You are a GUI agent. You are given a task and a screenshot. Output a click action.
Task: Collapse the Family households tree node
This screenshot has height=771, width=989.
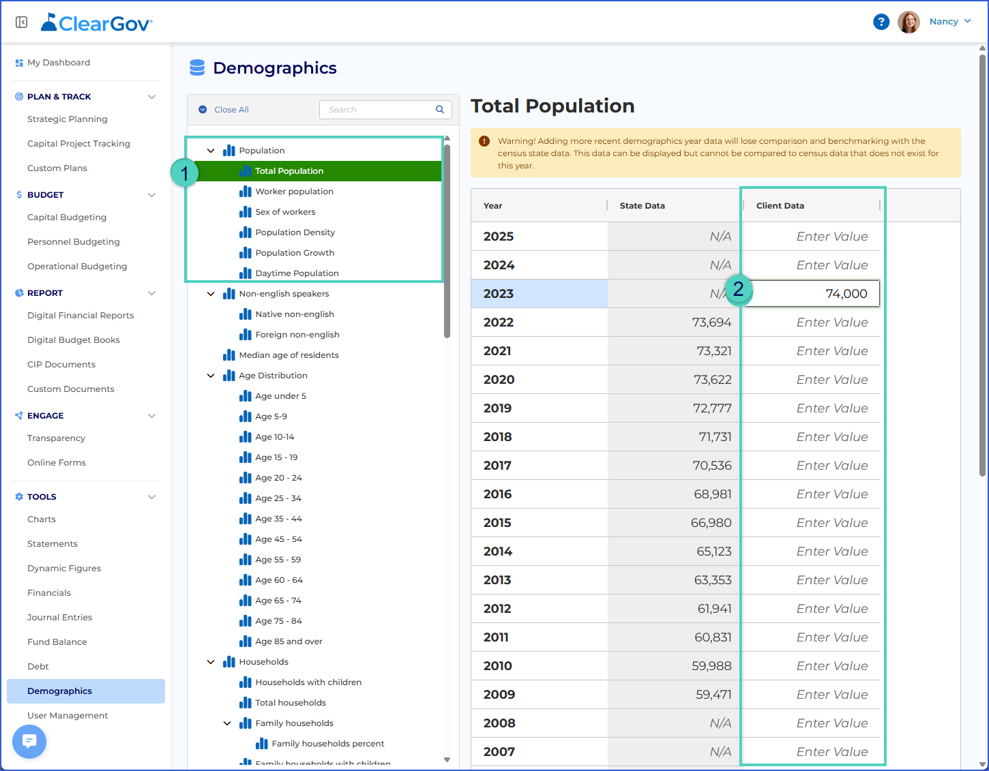point(227,723)
